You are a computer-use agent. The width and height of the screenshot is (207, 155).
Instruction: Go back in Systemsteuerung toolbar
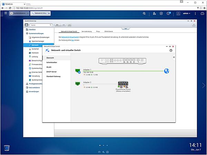[58, 25]
